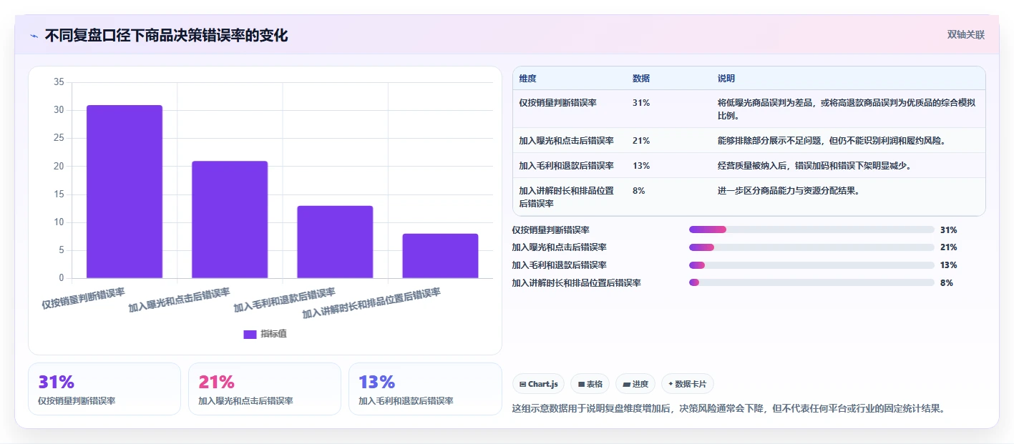
Task: Click the 说明 column header
Action: tap(726, 79)
